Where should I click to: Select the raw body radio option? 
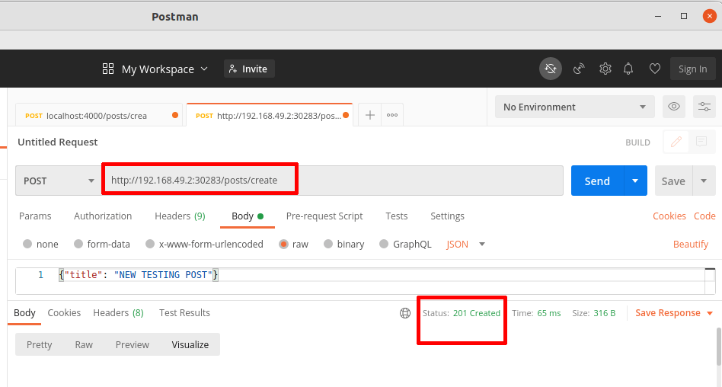point(283,244)
